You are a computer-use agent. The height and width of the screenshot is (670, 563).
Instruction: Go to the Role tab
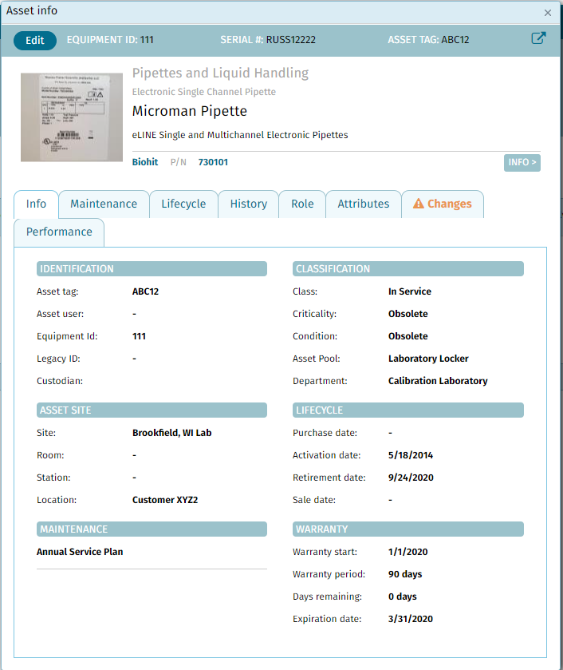302,204
